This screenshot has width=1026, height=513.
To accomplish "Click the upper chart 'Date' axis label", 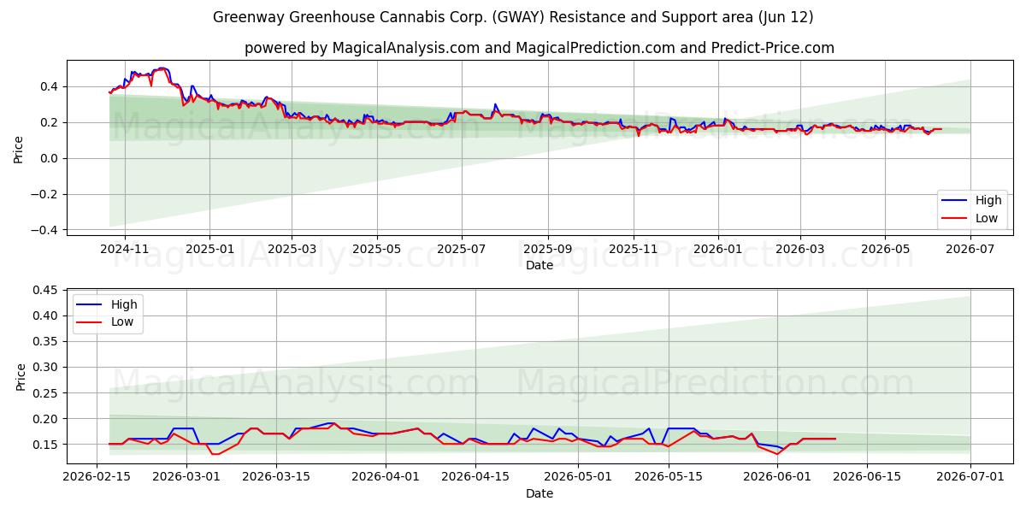I will click(540, 265).
